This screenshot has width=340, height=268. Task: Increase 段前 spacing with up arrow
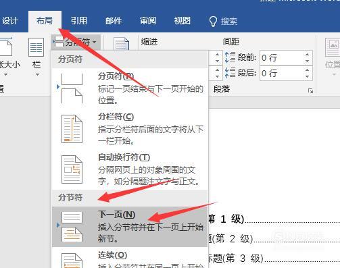click(x=308, y=55)
